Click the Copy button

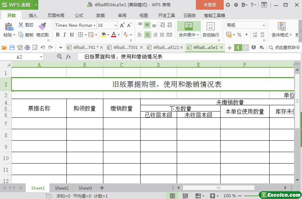[x=26, y=35]
